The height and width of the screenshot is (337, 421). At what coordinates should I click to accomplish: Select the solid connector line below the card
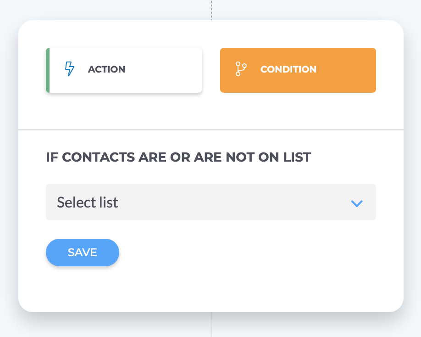[x=211, y=325]
